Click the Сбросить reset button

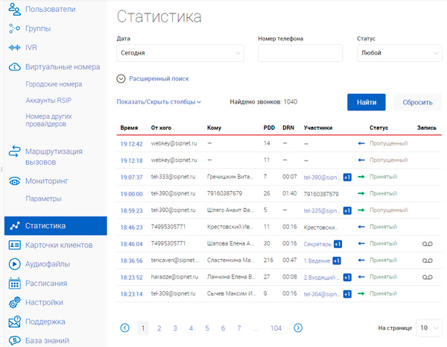point(417,102)
